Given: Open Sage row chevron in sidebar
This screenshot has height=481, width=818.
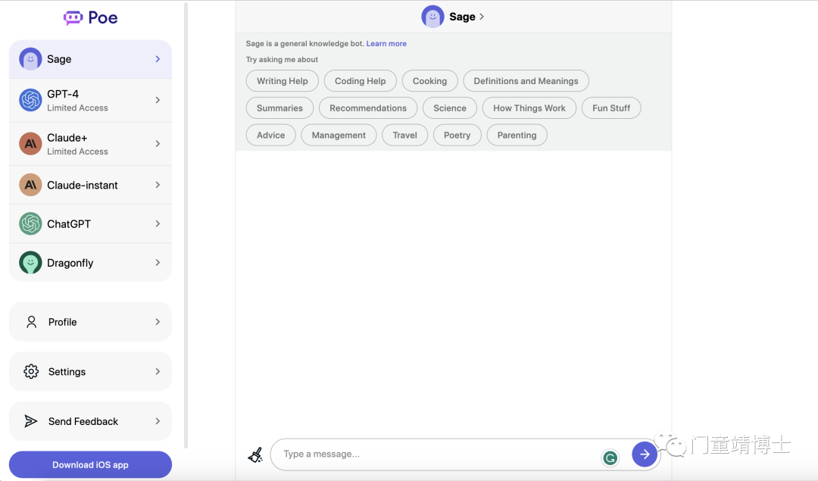Looking at the screenshot, I should point(158,59).
